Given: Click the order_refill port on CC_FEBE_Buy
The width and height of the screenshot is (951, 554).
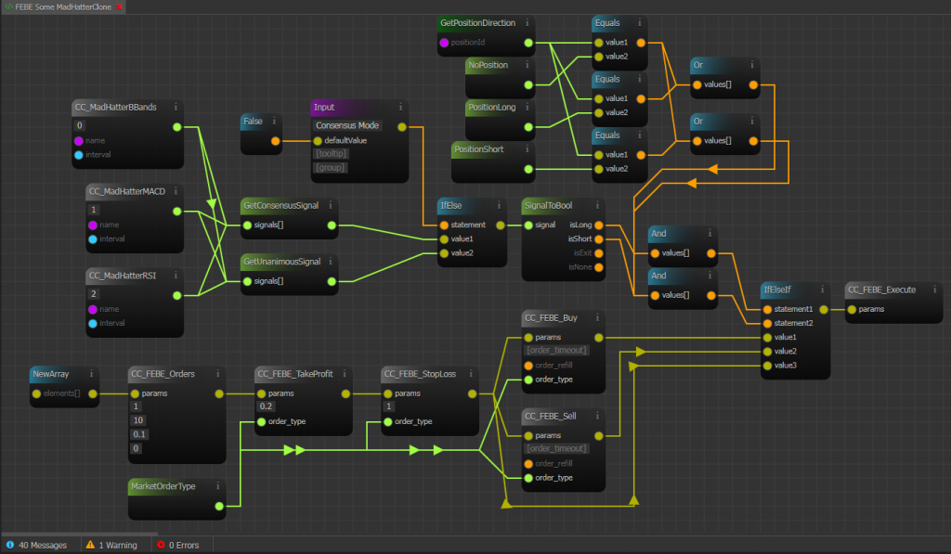Looking at the screenshot, I should [528, 365].
